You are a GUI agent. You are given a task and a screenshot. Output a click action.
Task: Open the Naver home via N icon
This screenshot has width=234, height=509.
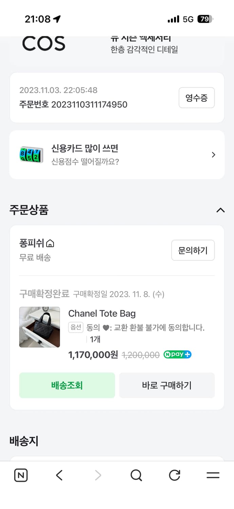(x=21, y=475)
